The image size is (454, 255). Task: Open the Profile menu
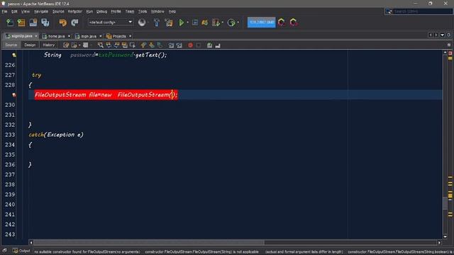click(116, 11)
